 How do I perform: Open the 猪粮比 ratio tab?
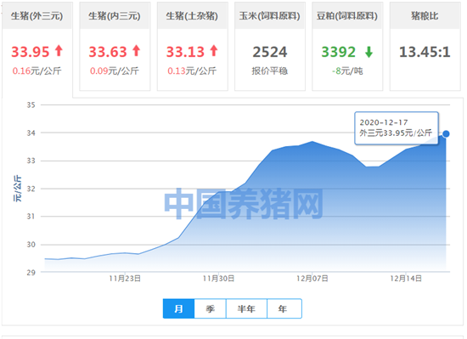(425, 46)
